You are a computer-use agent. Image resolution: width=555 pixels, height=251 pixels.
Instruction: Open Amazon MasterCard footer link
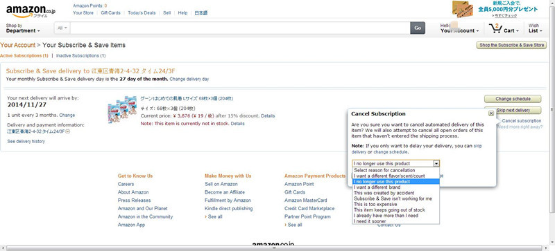(306, 200)
